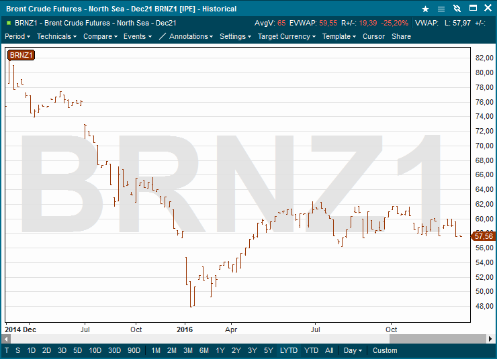Open the Events dropdown

(138, 36)
